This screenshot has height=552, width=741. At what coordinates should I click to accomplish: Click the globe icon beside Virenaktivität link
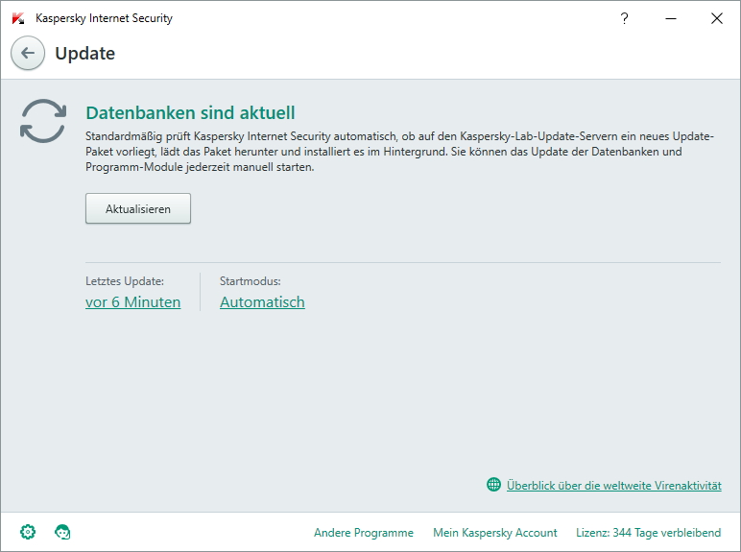click(494, 485)
